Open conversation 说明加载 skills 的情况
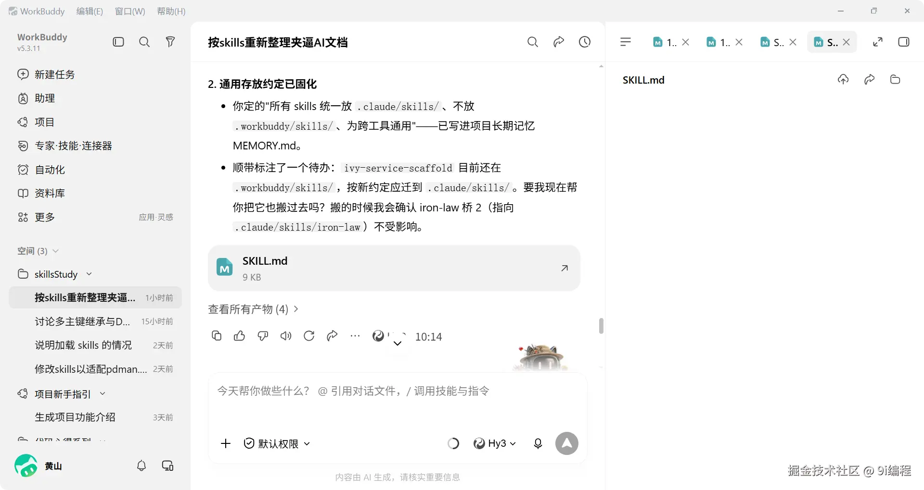 tap(95, 345)
